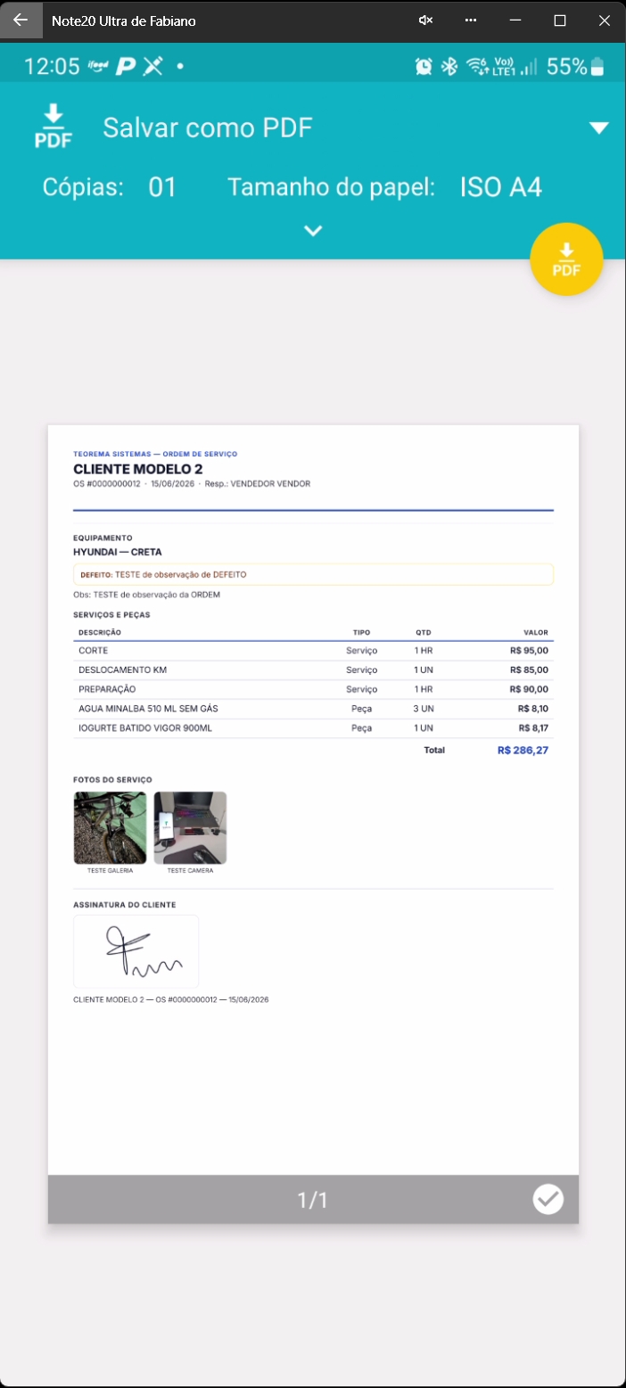The height and width of the screenshot is (1388, 626).
Task: Tap the PDF icon beside Salvar como PDF
Action: (x=54, y=127)
